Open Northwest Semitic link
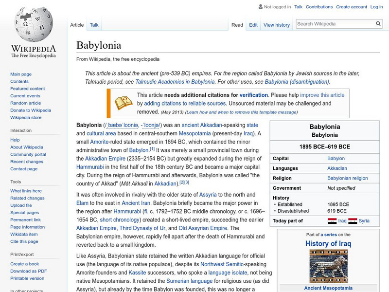Image resolution: width=389 pixels, height=292 pixels. (222, 264)
